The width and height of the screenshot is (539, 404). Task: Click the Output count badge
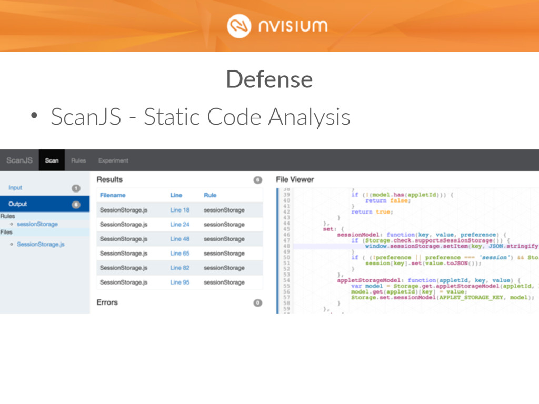(x=76, y=205)
